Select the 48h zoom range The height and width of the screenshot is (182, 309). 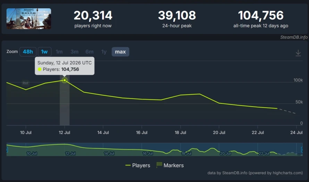click(28, 52)
